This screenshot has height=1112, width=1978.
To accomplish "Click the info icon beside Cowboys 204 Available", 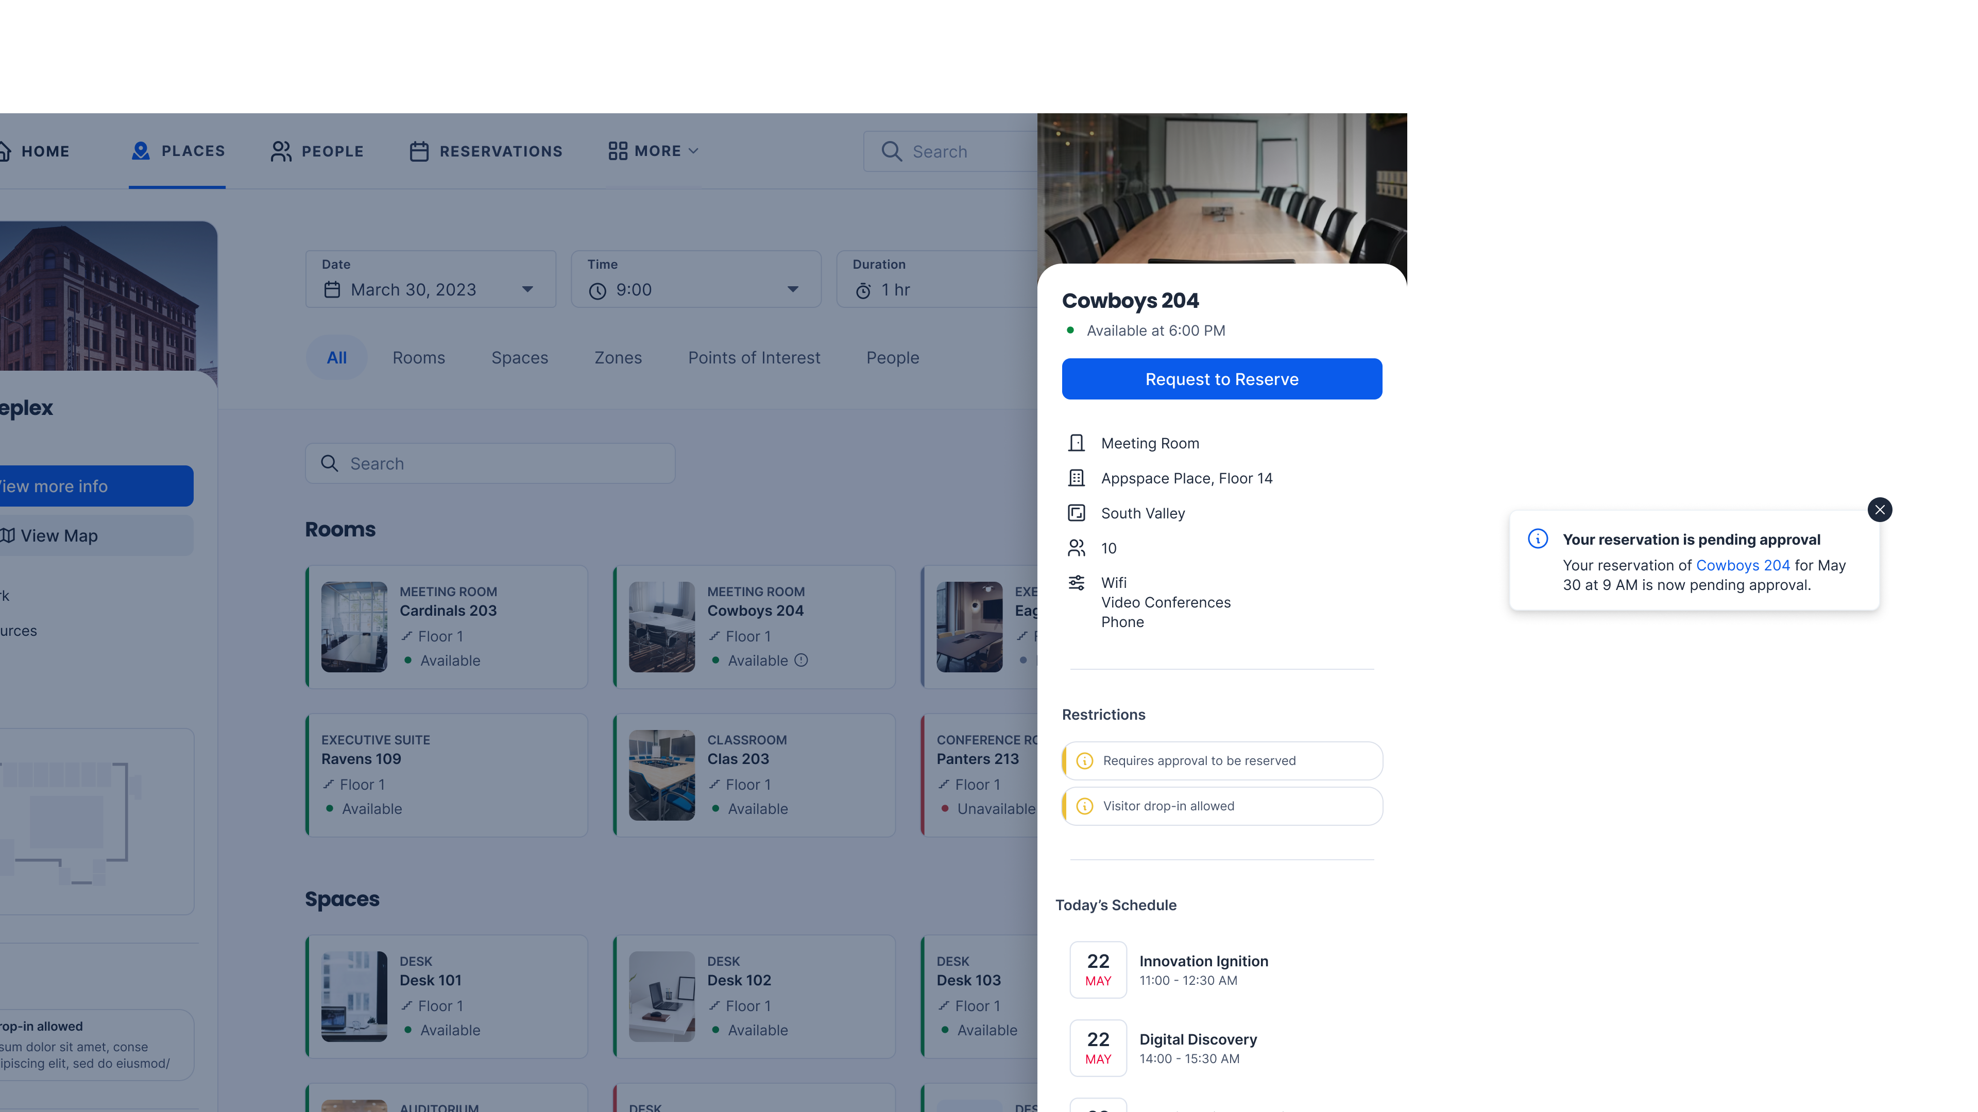I will coord(801,660).
